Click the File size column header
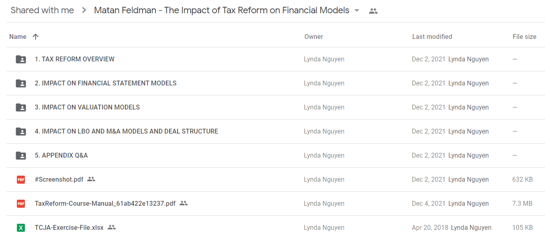The image size is (545, 239). (x=524, y=36)
